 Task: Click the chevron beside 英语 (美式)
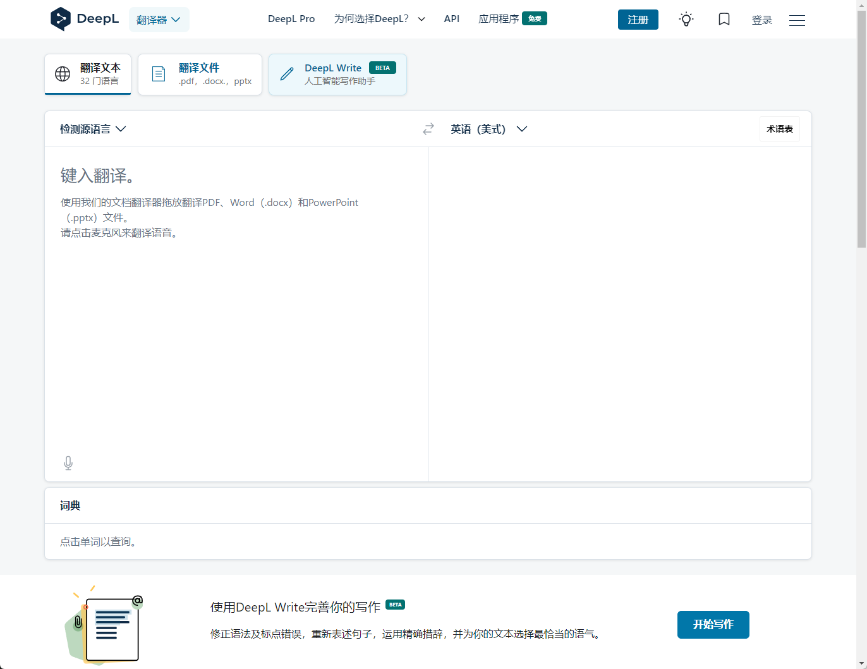tap(522, 129)
